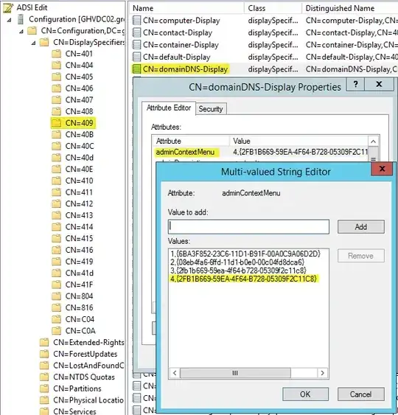This screenshot has height=415, width=398.
Task: Select the CN=413 tree item
Action: [79, 215]
